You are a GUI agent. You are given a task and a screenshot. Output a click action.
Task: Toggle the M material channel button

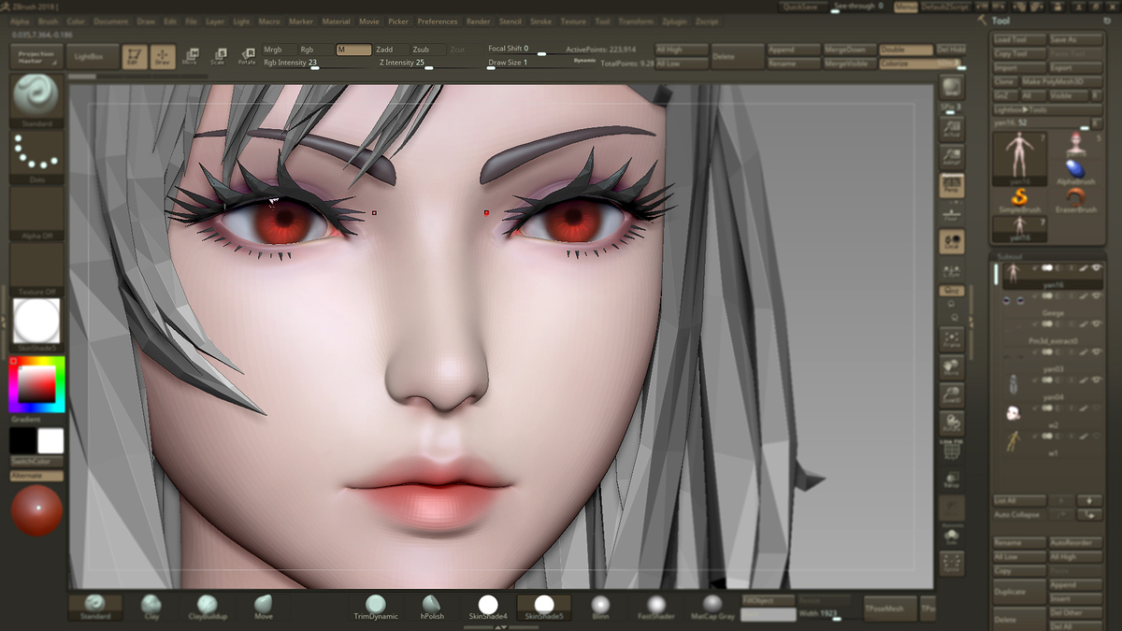(x=353, y=50)
